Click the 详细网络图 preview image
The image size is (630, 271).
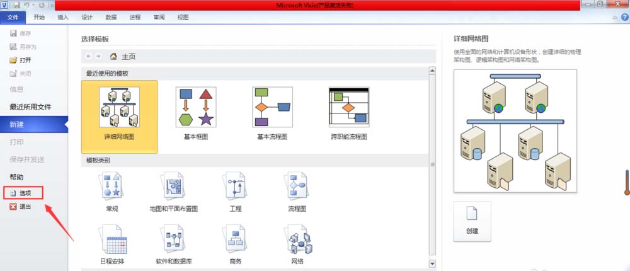click(515, 130)
